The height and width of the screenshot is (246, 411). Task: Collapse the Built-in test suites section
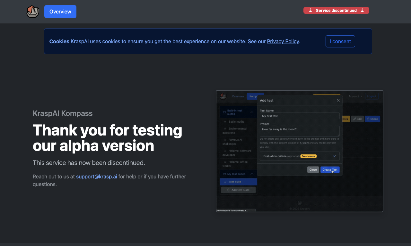pyautogui.click(x=252, y=112)
